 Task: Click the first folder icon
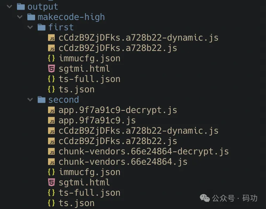pyautogui.click(x=41, y=27)
